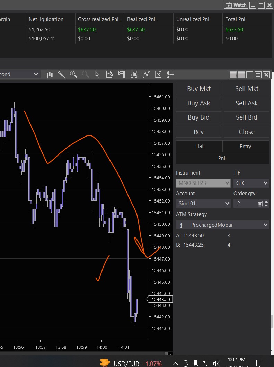This screenshot has height=367, width=274.
Task: Open the strategies icon
Action: click(x=158, y=74)
